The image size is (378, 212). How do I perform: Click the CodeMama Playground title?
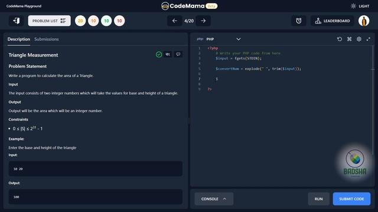point(24,6)
